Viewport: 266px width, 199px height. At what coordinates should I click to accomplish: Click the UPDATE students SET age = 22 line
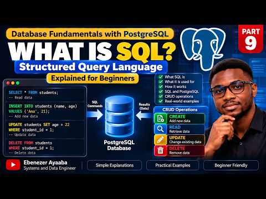coord(39,125)
